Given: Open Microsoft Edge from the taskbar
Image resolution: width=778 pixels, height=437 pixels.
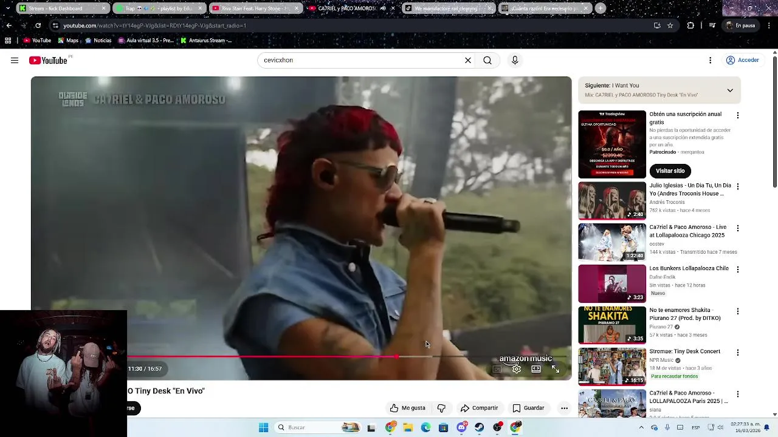Looking at the screenshot, I should point(425,427).
